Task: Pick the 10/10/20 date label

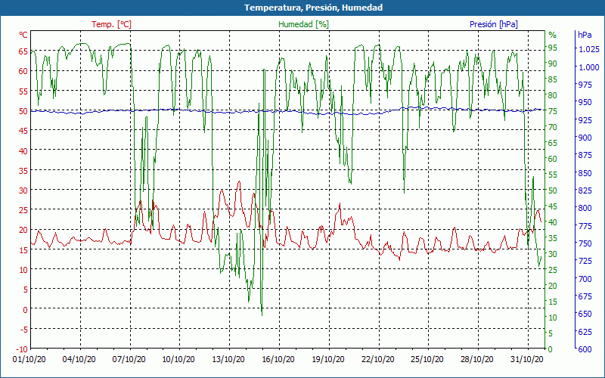Action: point(178,359)
